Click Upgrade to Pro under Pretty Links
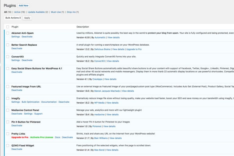The width and height of the screenshot is (234, 156). point(20,137)
